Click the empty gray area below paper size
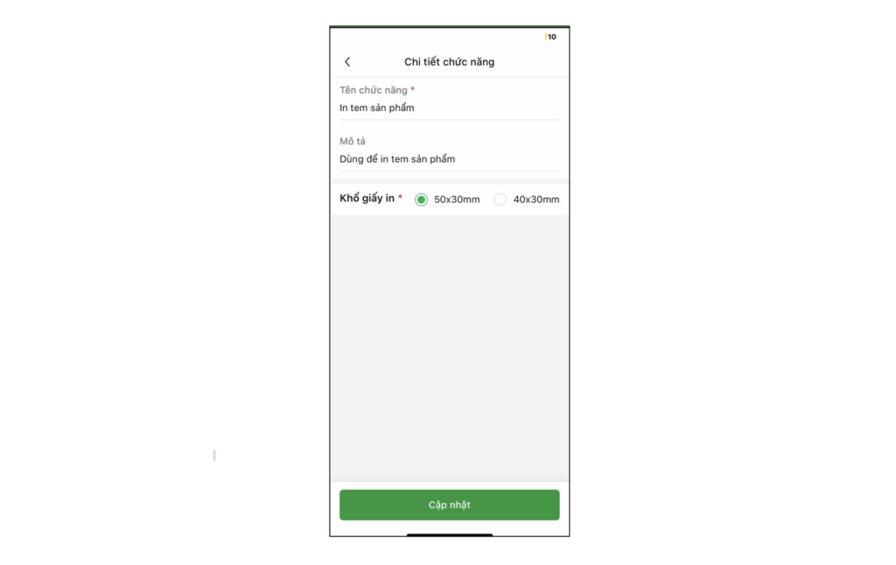The height and width of the screenshot is (565, 896). coord(449,347)
